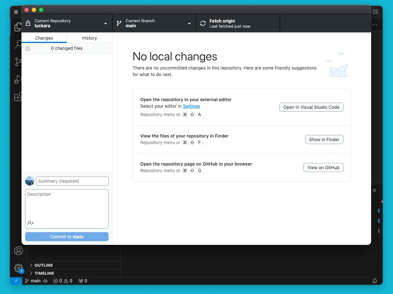
Task: Click the Manage gear icon
Action: coord(18,268)
